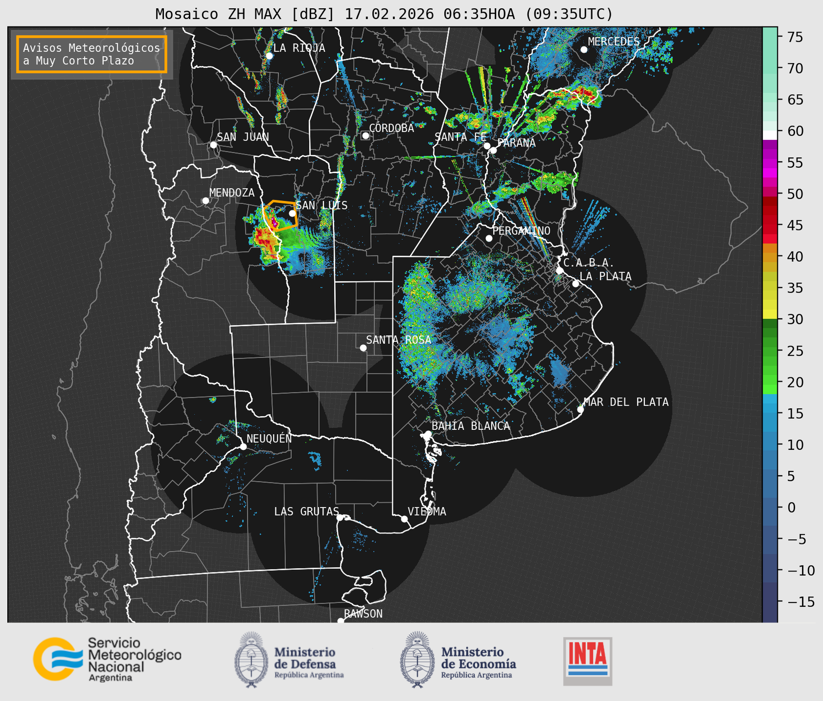Click the La Plata city marker dot
This screenshot has height=701, width=823.
(576, 284)
